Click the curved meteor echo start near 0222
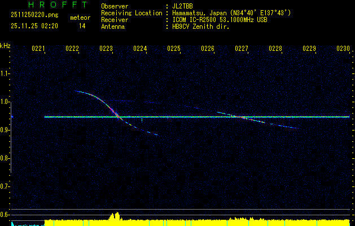 77,91
